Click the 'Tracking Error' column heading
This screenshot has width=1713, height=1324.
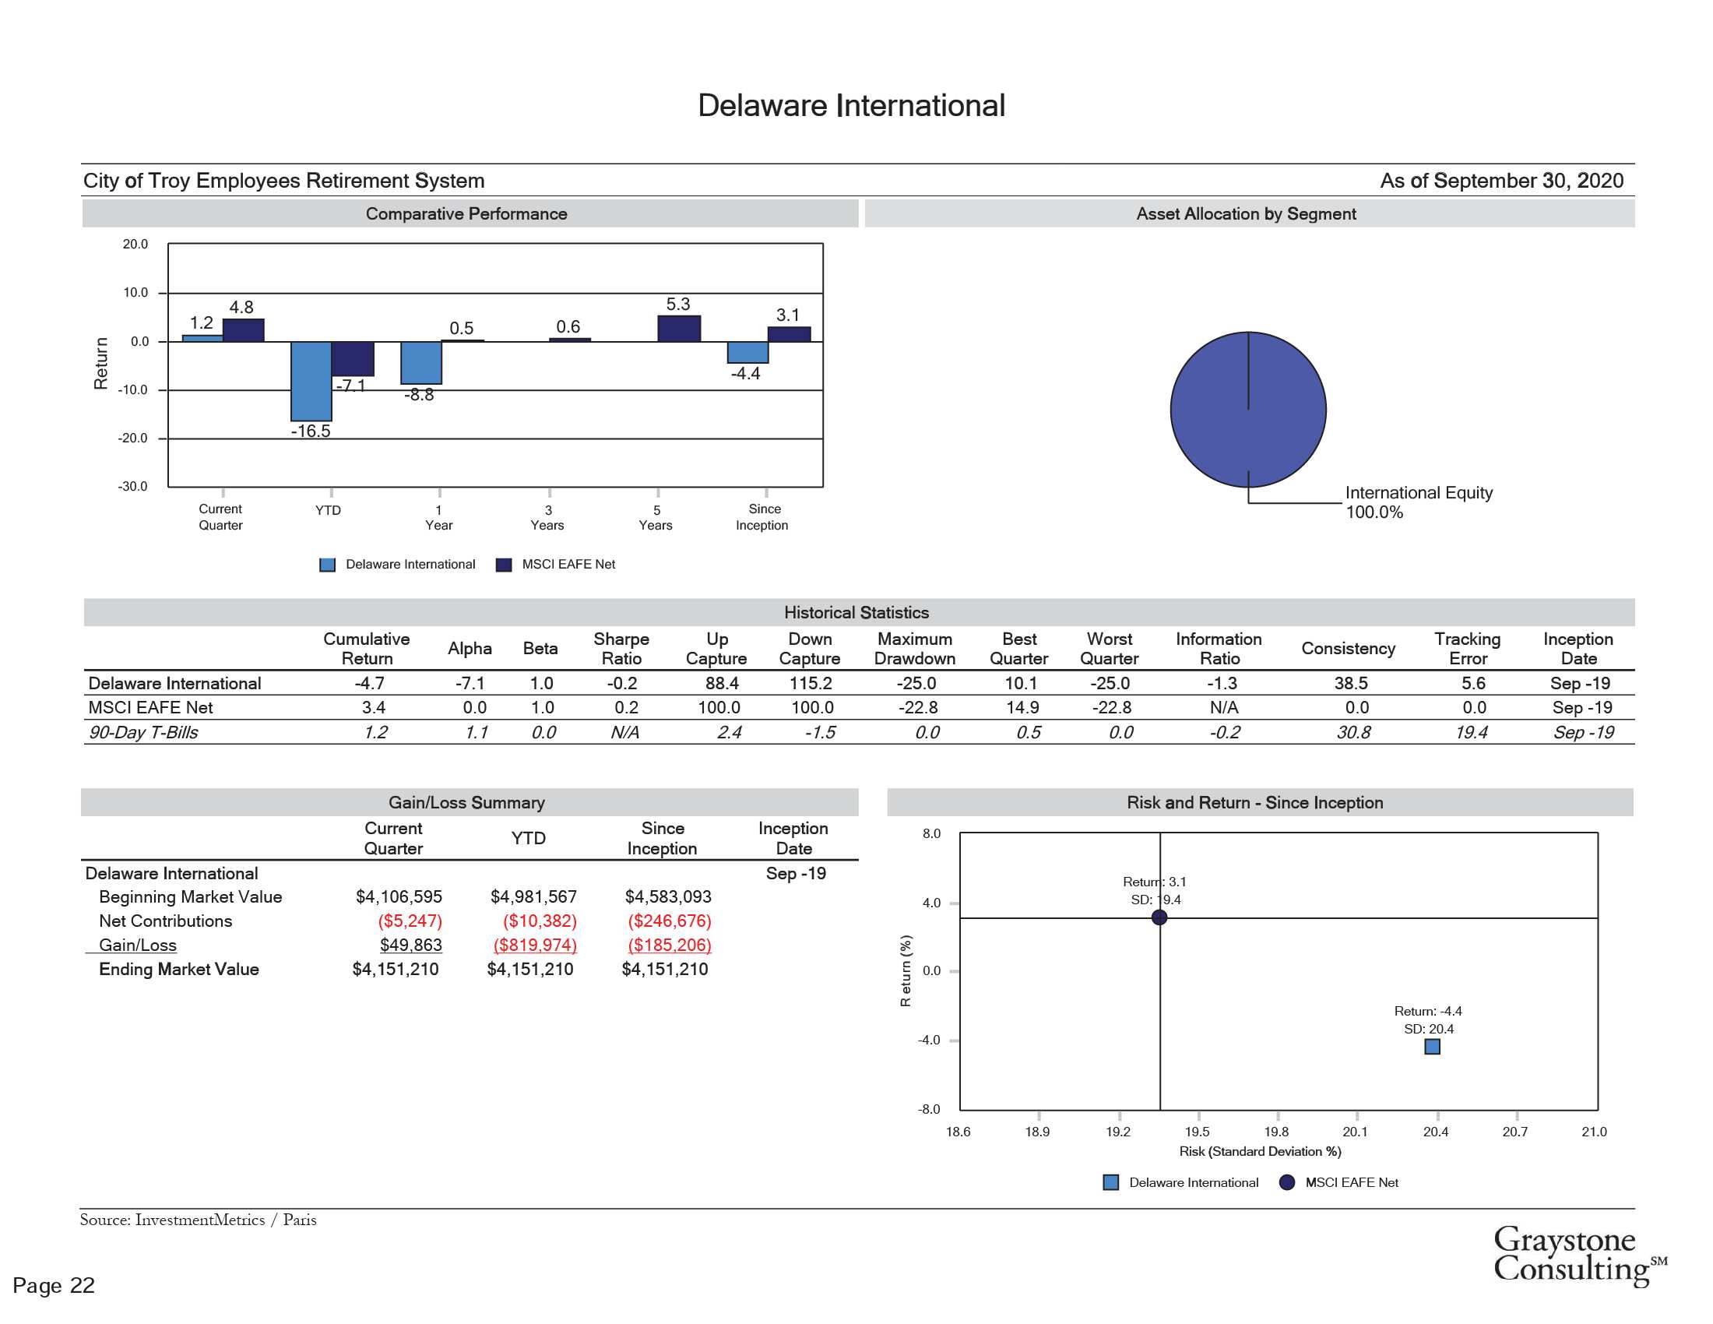(1468, 649)
